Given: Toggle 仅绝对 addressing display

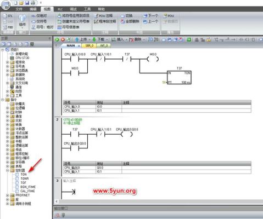Looking at the screenshot, I should point(39,16).
